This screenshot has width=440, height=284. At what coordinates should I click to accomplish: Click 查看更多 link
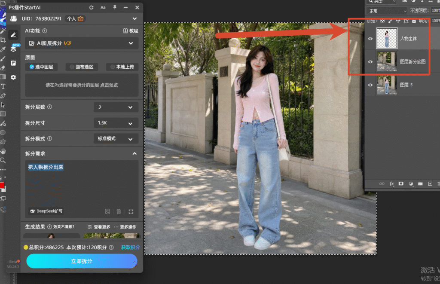coord(99,227)
